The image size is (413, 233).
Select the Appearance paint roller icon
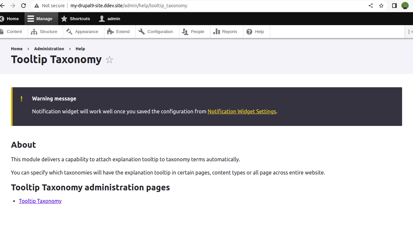[69, 31]
